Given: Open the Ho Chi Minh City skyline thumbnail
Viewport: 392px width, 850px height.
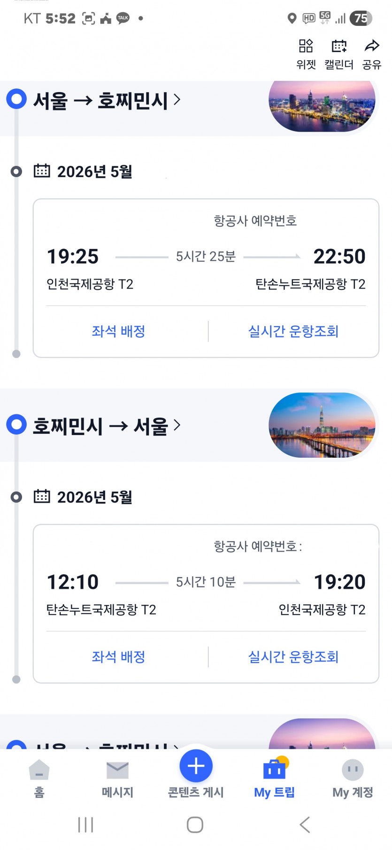Looking at the screenshot, I should point(322,106).
